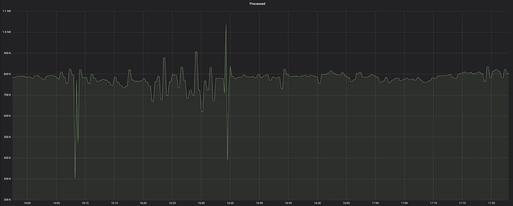Select the 17:05 time axis label
Viewport: 513px width, 206px height.
(404, 203)
